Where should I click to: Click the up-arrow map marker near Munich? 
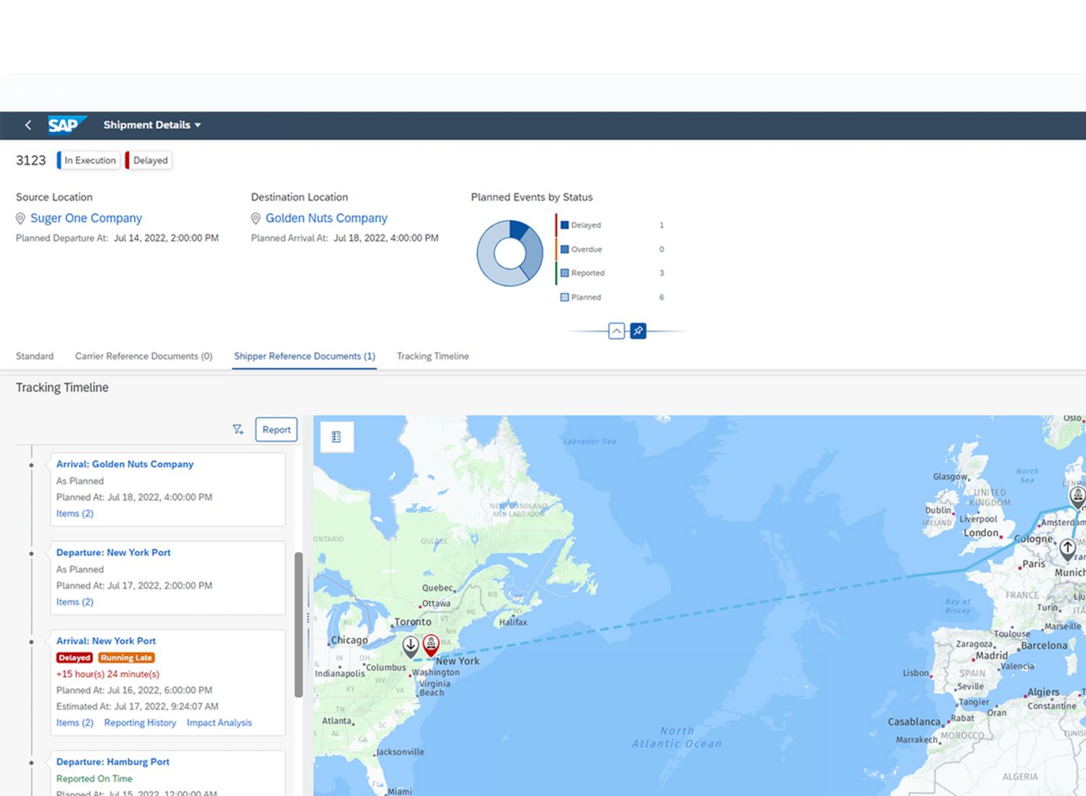(x=1067, y=548)
